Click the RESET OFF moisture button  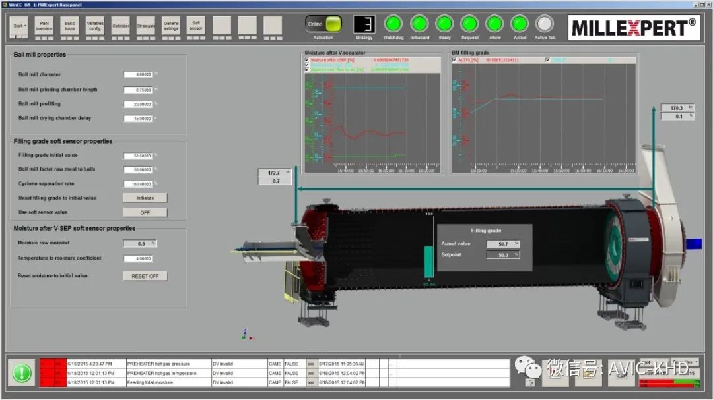(145, 276)
